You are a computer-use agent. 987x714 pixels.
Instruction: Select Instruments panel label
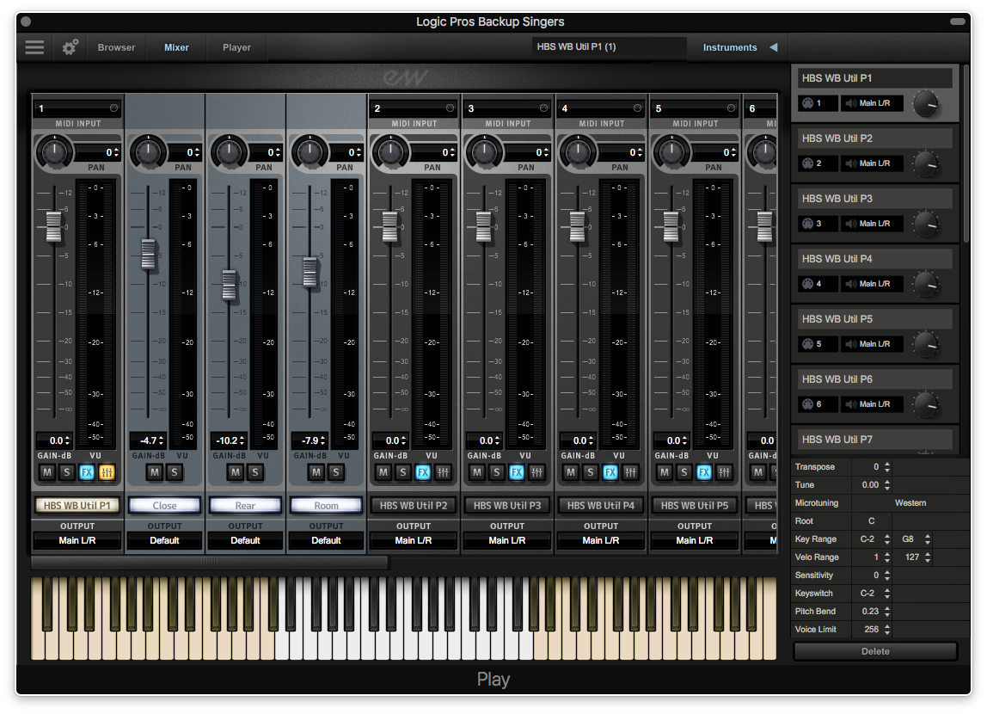730,47
